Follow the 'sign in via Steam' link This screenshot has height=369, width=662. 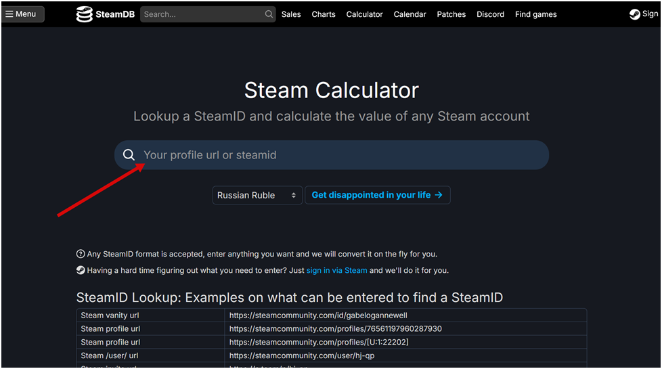pos(336,270)
